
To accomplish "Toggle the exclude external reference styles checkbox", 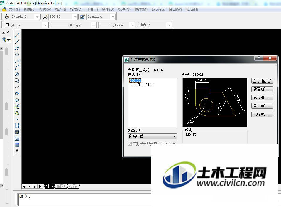I will pyautogui.click(x=130, y=144).
